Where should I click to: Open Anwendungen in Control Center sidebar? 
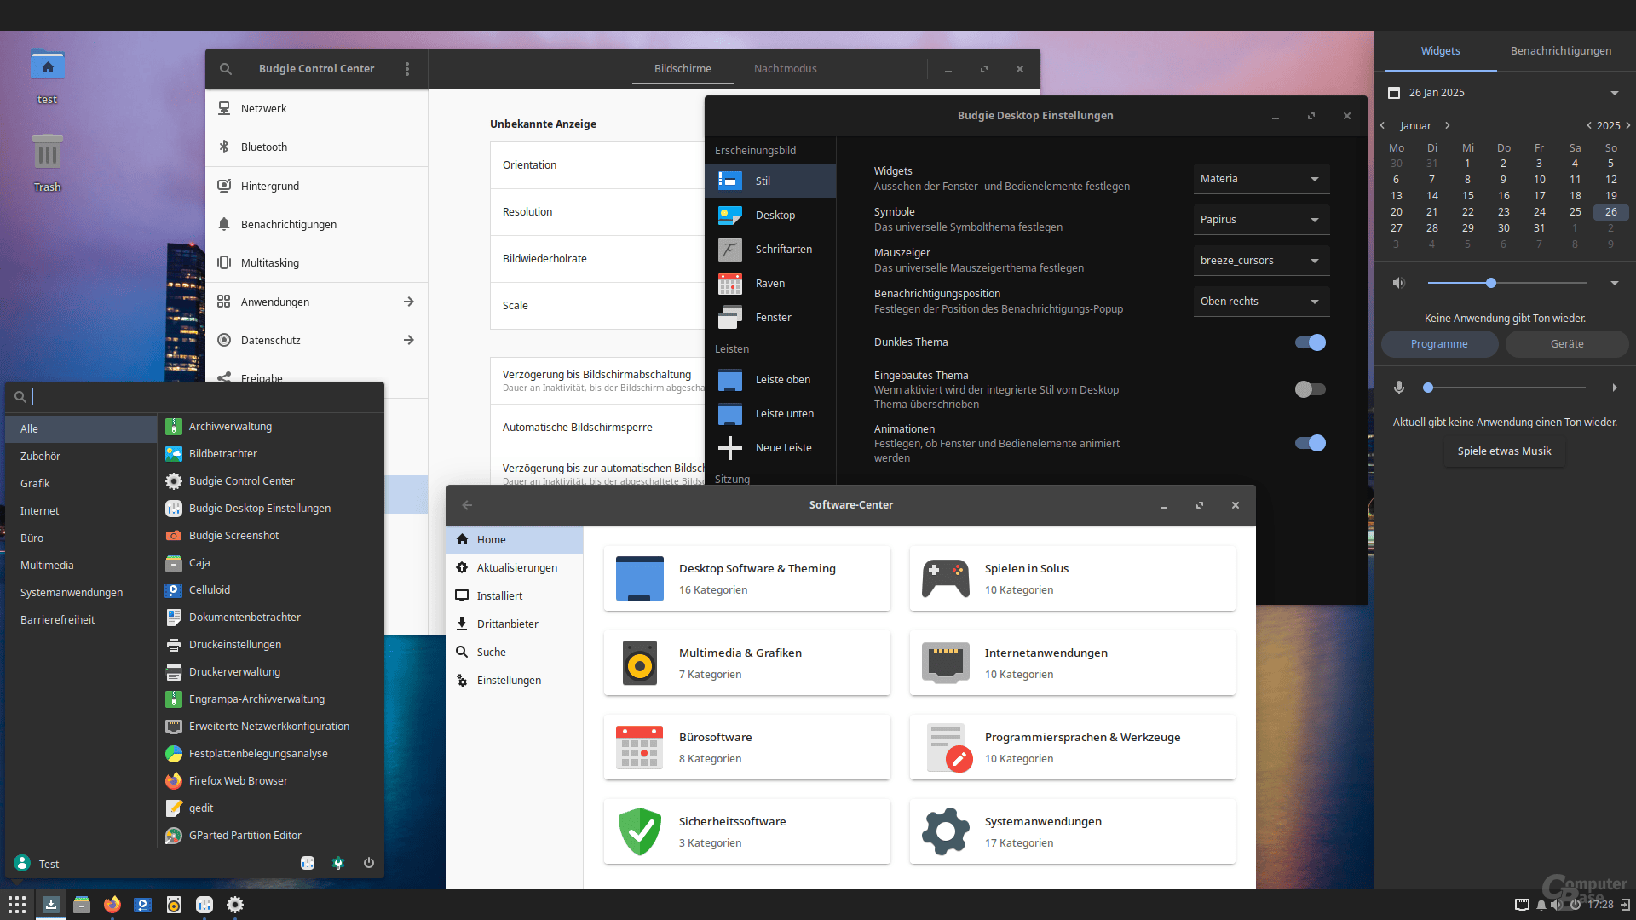pyautogui.click(x=316, y=302)
